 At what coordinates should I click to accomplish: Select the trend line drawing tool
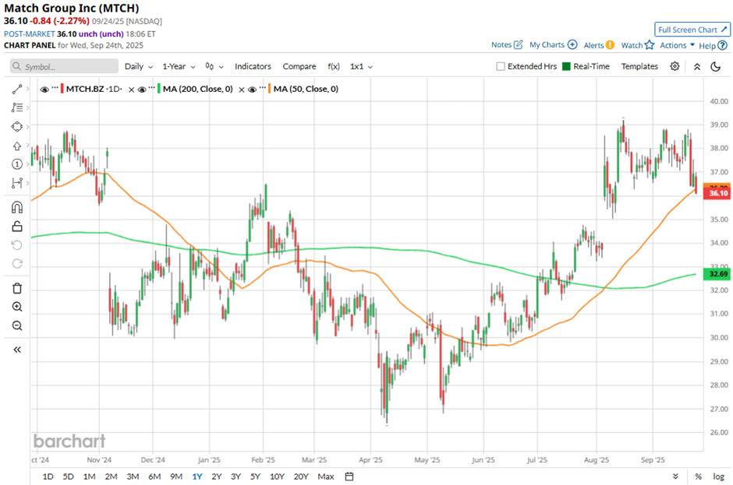pos(17,90)
